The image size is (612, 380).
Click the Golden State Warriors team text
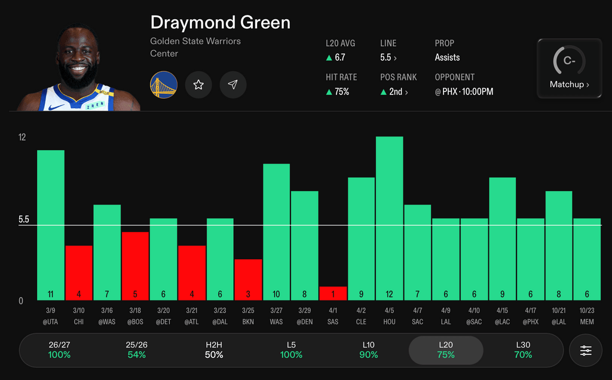195,41
